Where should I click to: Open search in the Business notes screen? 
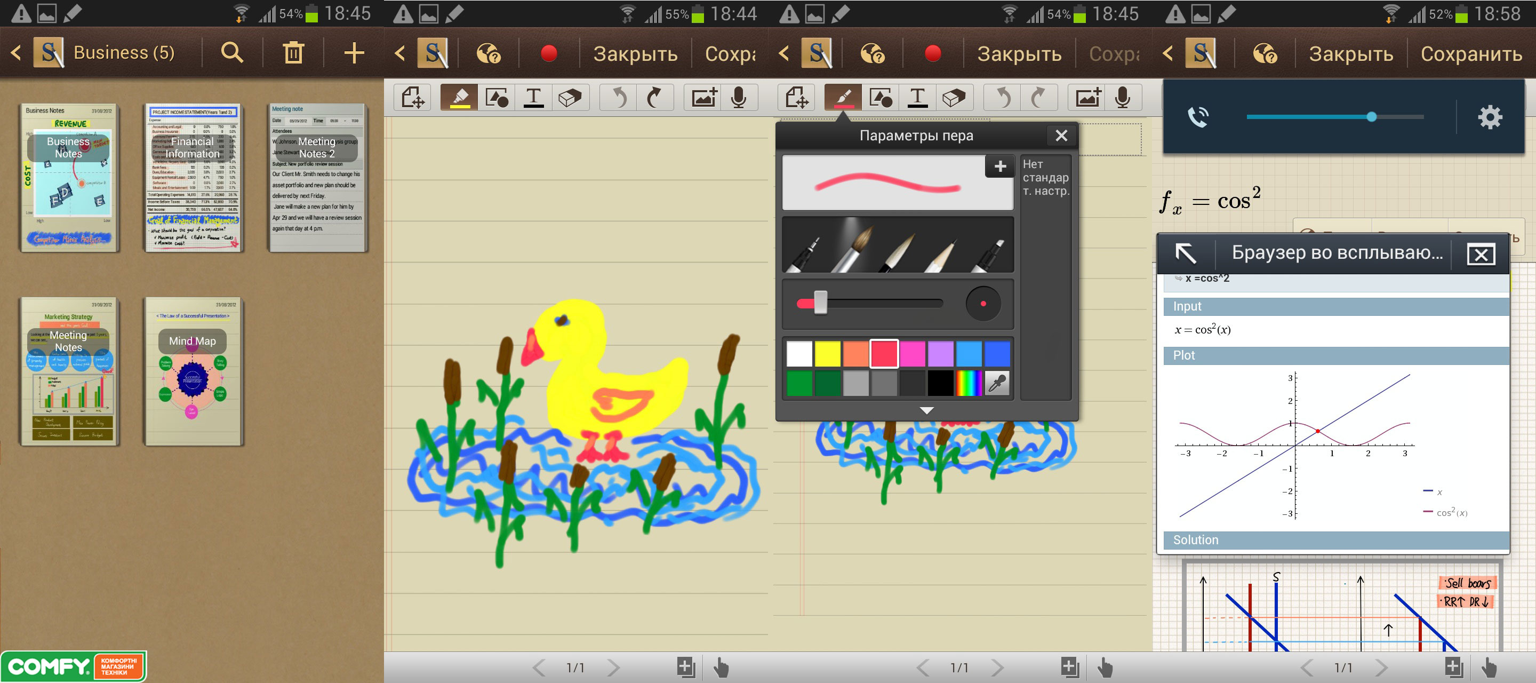tap(232, 53)
